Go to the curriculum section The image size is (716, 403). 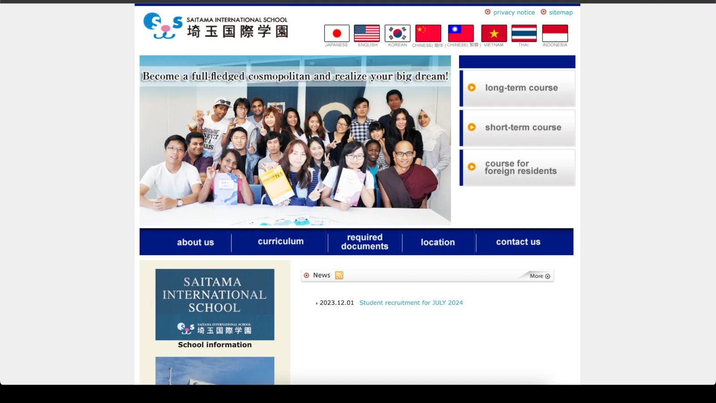click(x=281, y=242)
